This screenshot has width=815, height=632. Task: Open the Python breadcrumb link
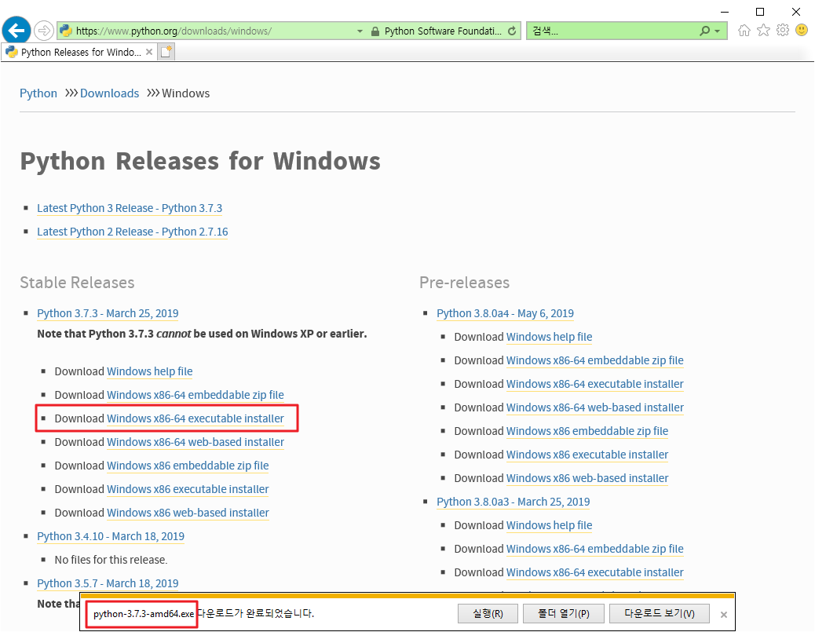(x=38, y=93)
